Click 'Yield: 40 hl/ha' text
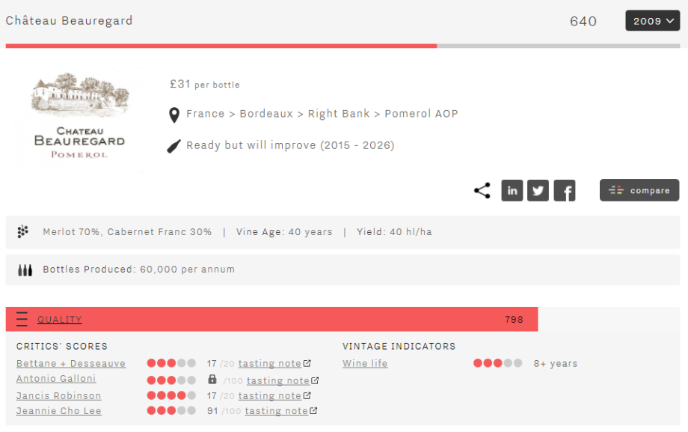Screen dimensions: 688x432 point(394,231)
